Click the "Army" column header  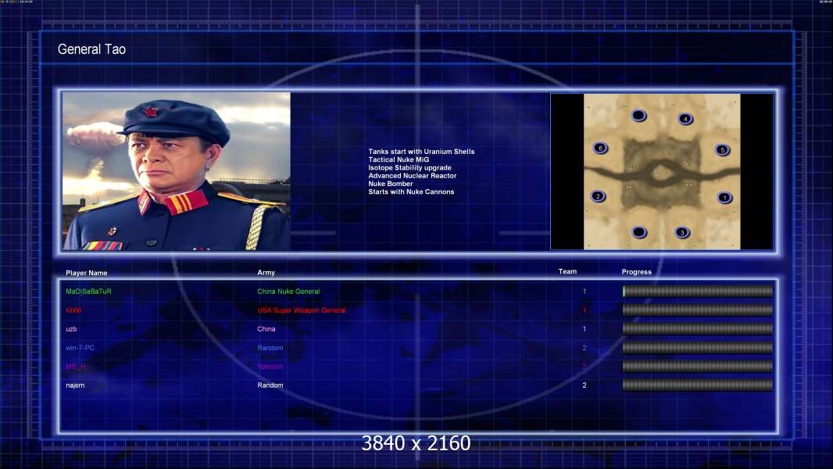(x=266, y=273)
